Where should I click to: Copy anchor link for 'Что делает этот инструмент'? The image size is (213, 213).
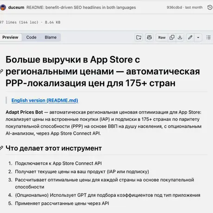pos(1,148)
